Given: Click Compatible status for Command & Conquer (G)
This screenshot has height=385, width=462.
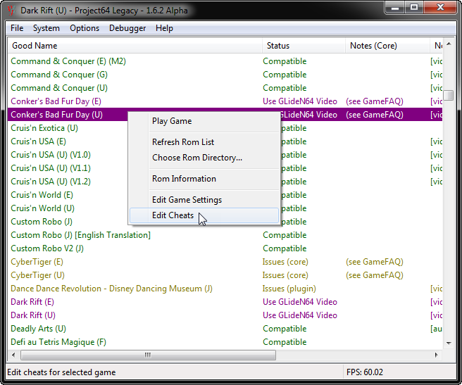Looking at the screenshot, I should click(285, 75).
